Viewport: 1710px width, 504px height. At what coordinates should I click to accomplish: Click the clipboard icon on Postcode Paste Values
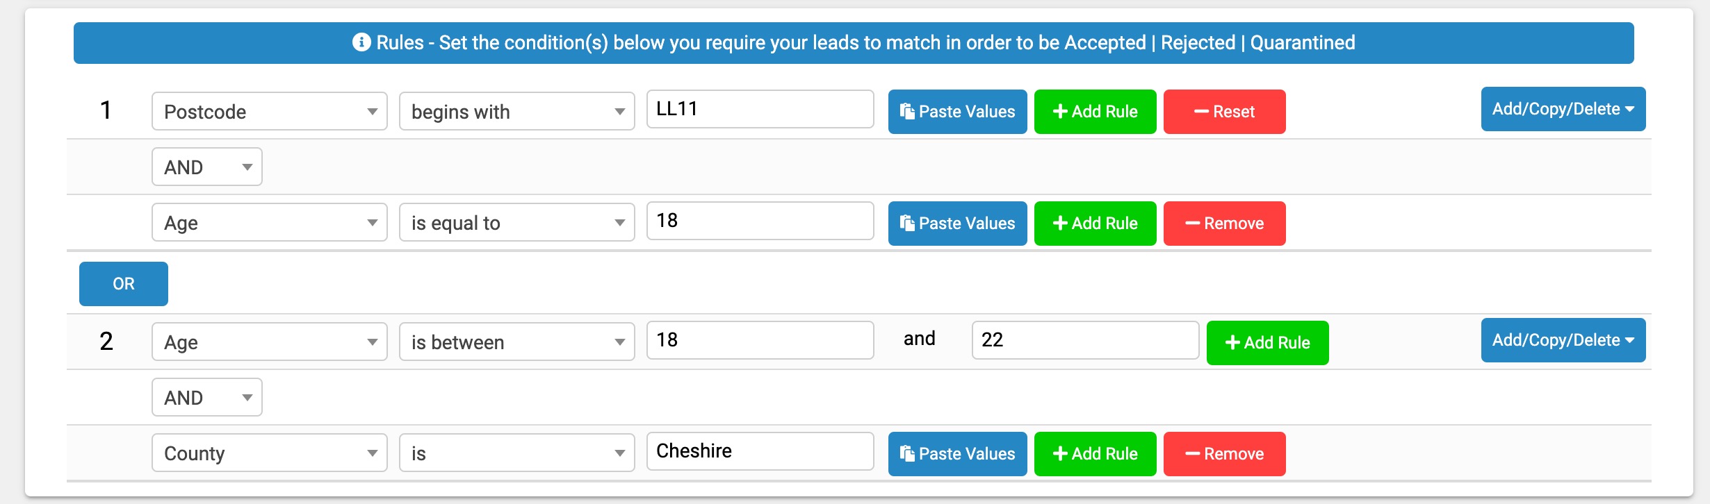click(x=906, y=110)
